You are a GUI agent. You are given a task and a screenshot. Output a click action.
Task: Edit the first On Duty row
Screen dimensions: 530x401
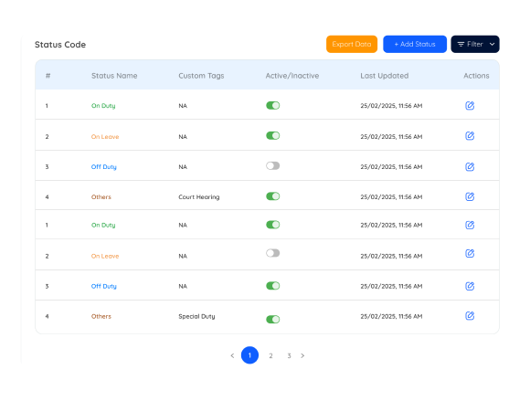[470, 105]
